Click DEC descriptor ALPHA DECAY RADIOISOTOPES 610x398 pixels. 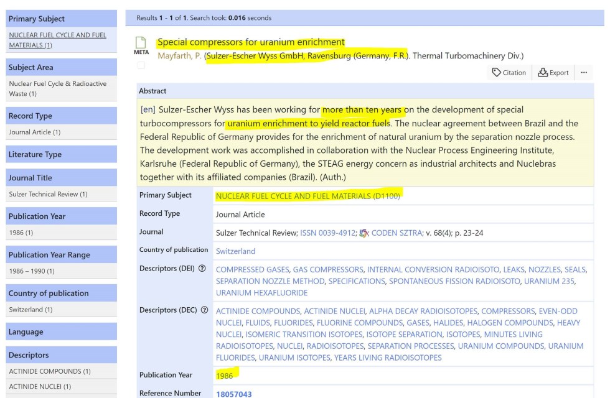[423, 311]
